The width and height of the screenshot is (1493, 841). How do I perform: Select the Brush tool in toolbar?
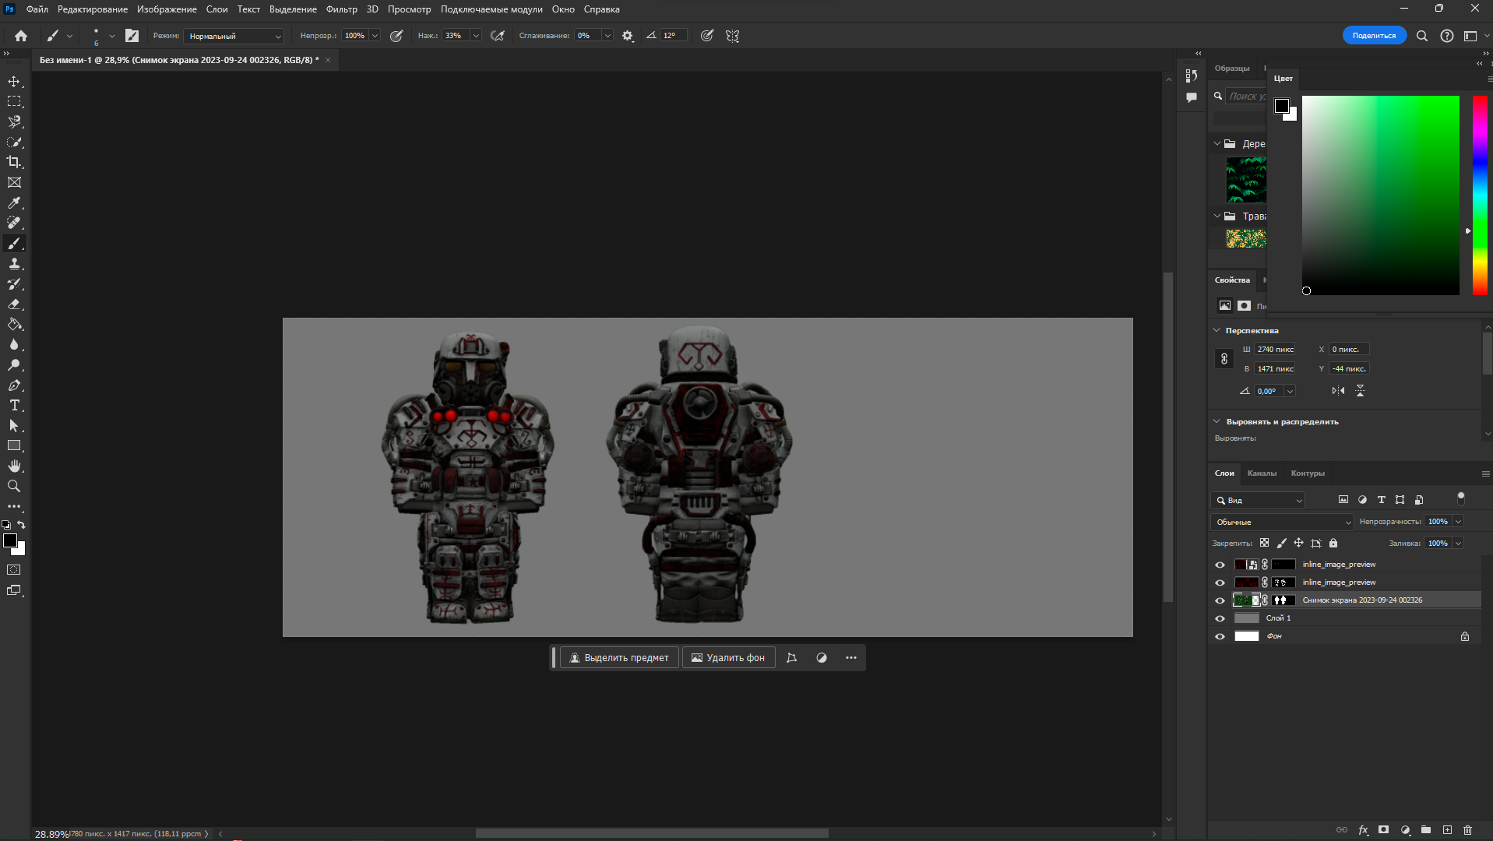coord(14,243)
